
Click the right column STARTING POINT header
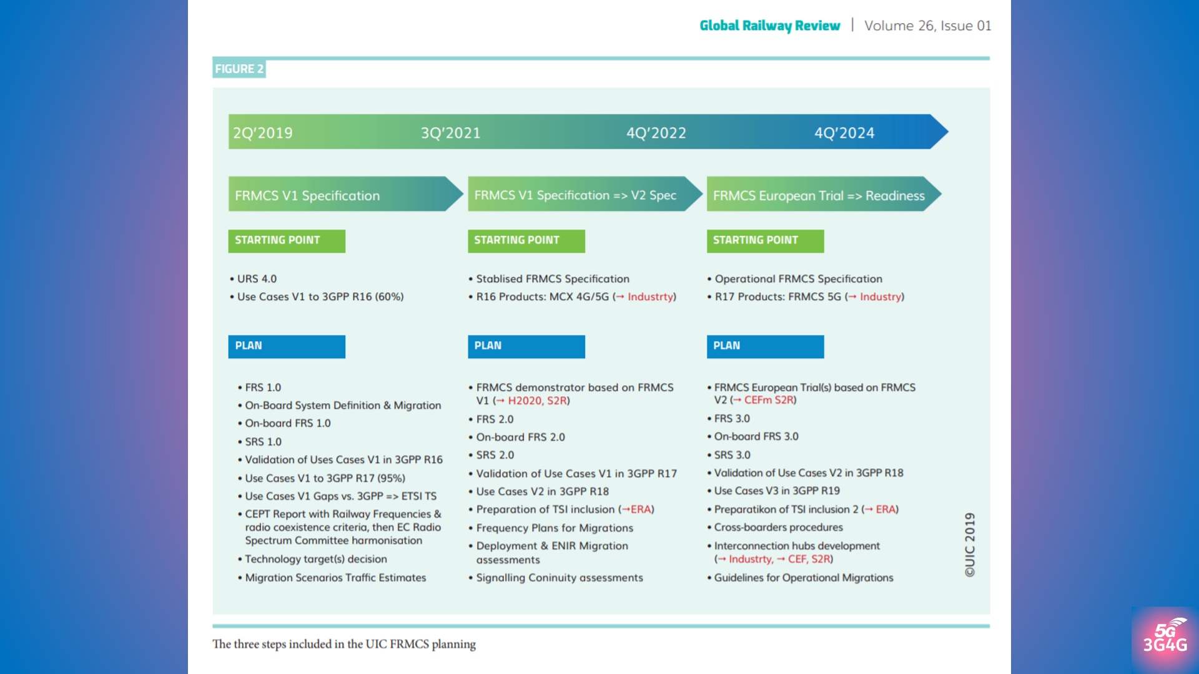pos(764,240)
